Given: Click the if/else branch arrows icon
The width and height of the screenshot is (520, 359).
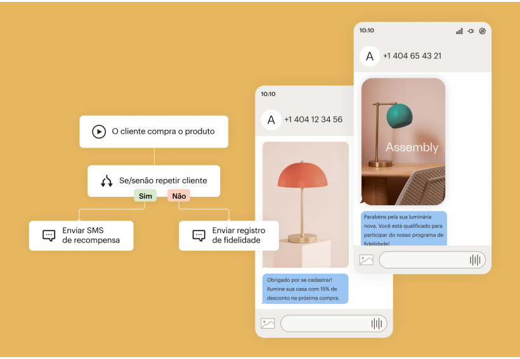Looking at the screenshot, I should [x=107, y=181].
